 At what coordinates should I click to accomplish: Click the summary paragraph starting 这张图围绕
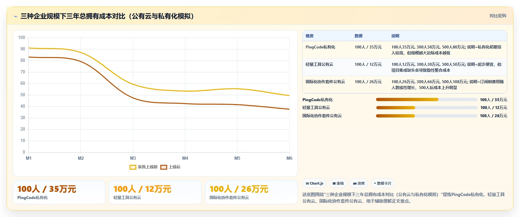point(403,198)
